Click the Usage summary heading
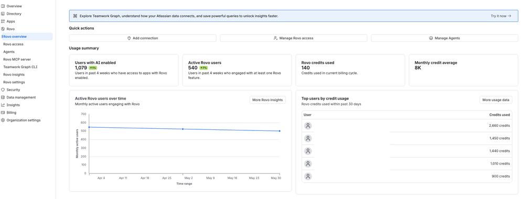 pos(84,48)
